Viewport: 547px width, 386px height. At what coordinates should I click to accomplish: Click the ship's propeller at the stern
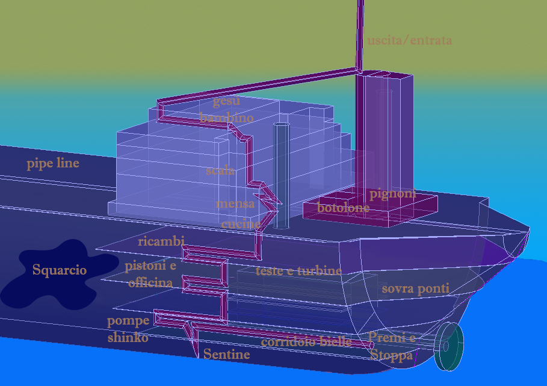(x=448, y=346)
